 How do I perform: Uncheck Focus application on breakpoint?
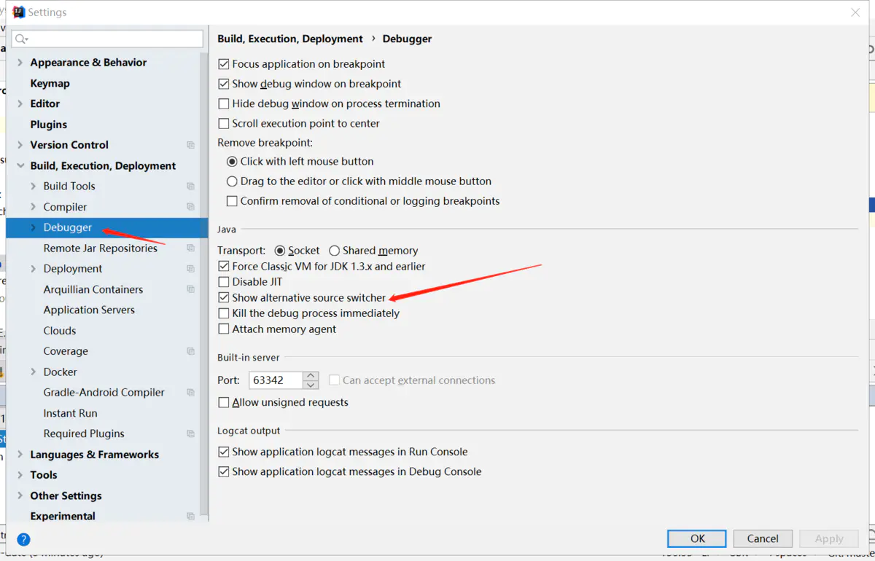coord(224,64)
